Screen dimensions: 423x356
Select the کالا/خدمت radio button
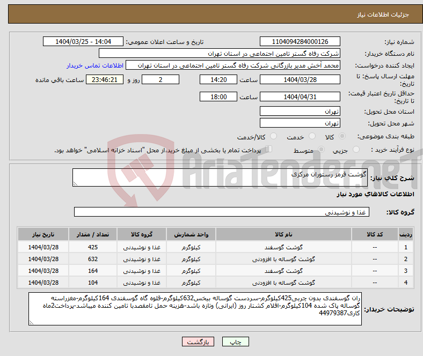point(274,136)
